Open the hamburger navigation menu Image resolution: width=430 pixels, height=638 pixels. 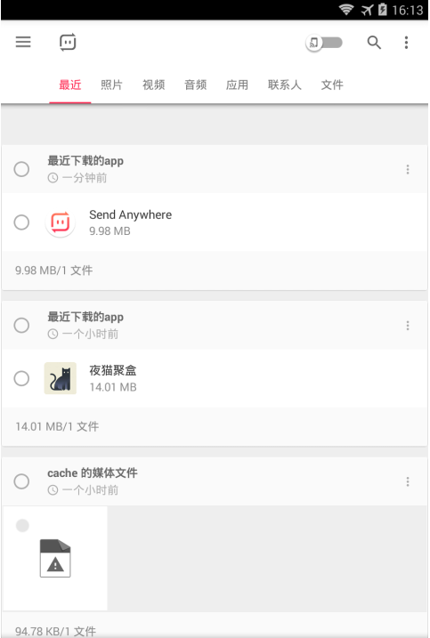[23, 42]
